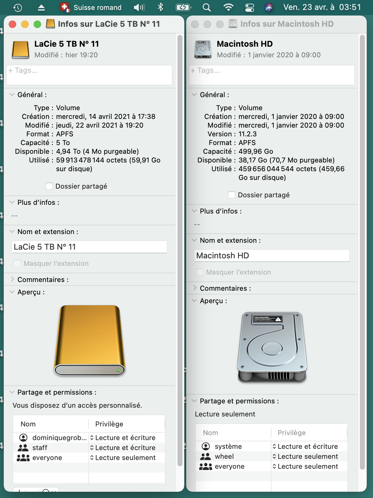Expand Commentaires in LaCie window
373x498 pixels.
click(x=12, y=280)
